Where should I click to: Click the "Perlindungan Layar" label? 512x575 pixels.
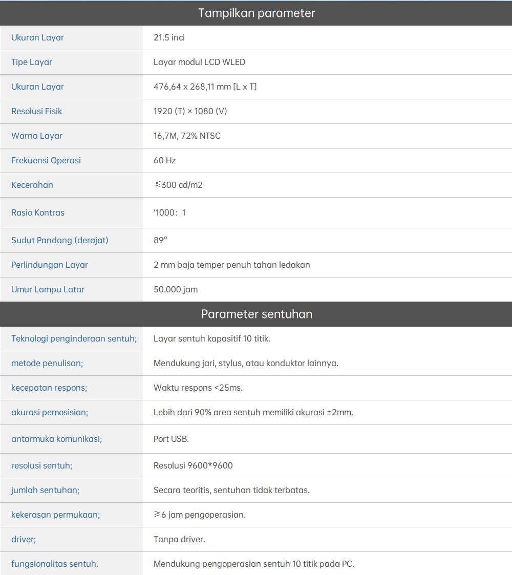click(50, 265)
